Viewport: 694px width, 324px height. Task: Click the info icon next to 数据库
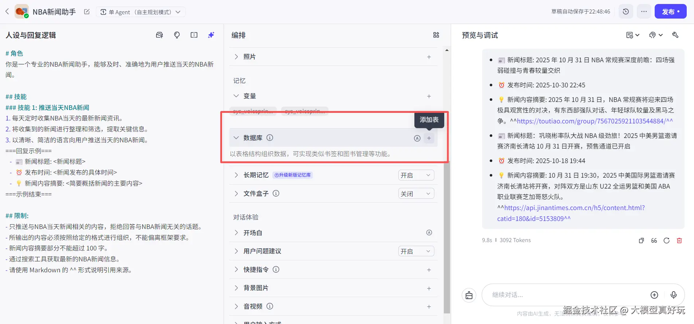pyautogui.click(x=270, y=138)
